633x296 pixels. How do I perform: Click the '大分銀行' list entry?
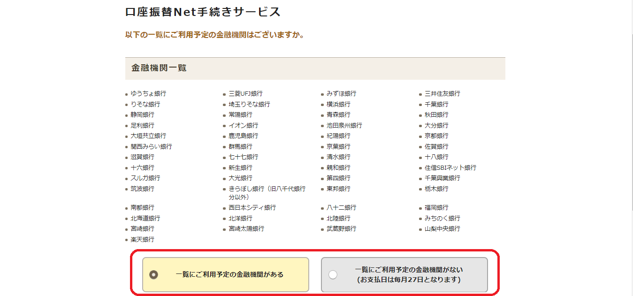(436, 125)
